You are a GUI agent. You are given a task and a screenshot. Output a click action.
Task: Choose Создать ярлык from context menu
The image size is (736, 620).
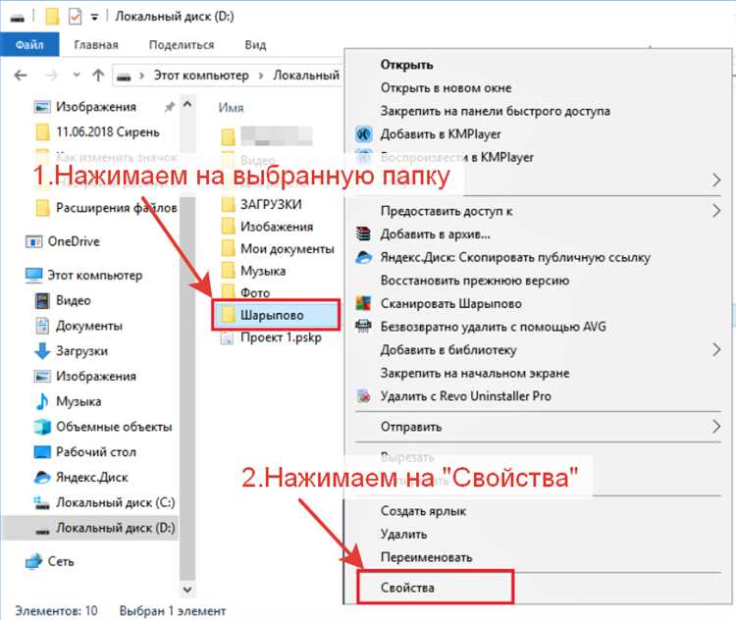click(x=539, y=511)
